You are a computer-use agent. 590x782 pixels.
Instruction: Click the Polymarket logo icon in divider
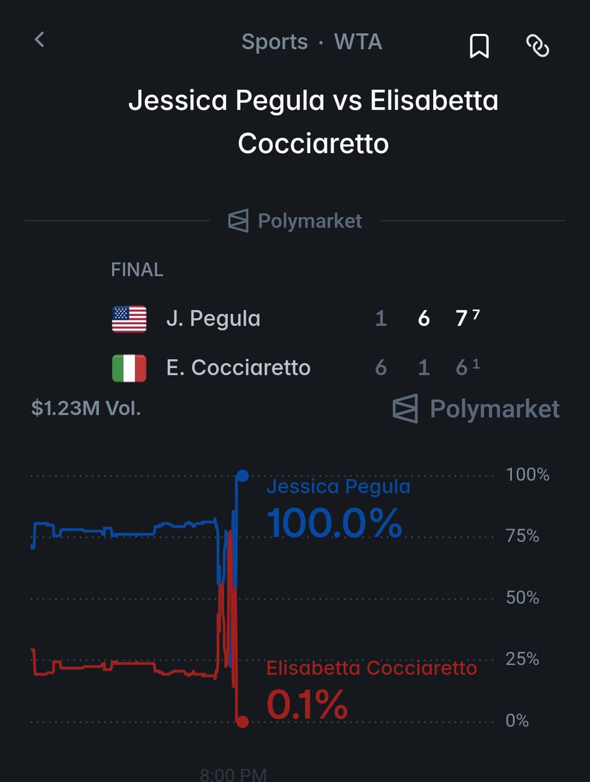pyautogui.click(x=238, y=221)
